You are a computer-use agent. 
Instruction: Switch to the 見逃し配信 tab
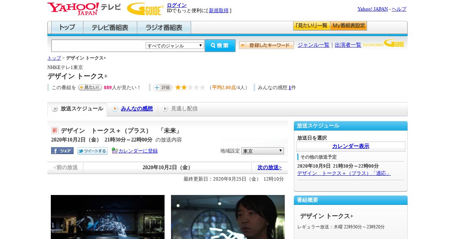click(x=179, y=109)
